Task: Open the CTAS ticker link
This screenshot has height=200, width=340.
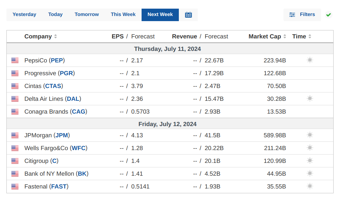Action: (53, 86)
